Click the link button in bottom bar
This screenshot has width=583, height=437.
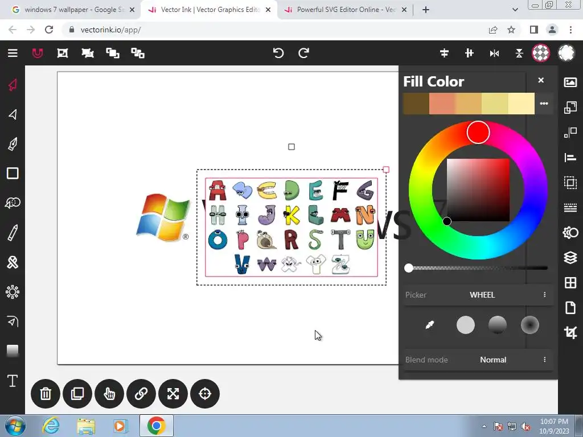(x=141, y=394)
